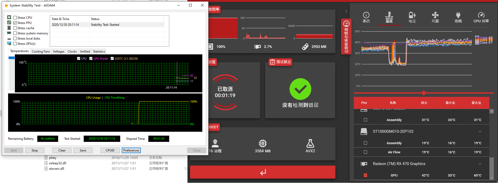498x183 pixels.
Task: Select the Temperatures tab in AIDA64
Action: click(x=20, y=51)
